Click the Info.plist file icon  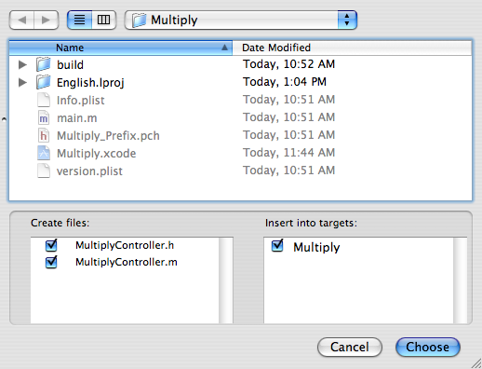[44, 100]
